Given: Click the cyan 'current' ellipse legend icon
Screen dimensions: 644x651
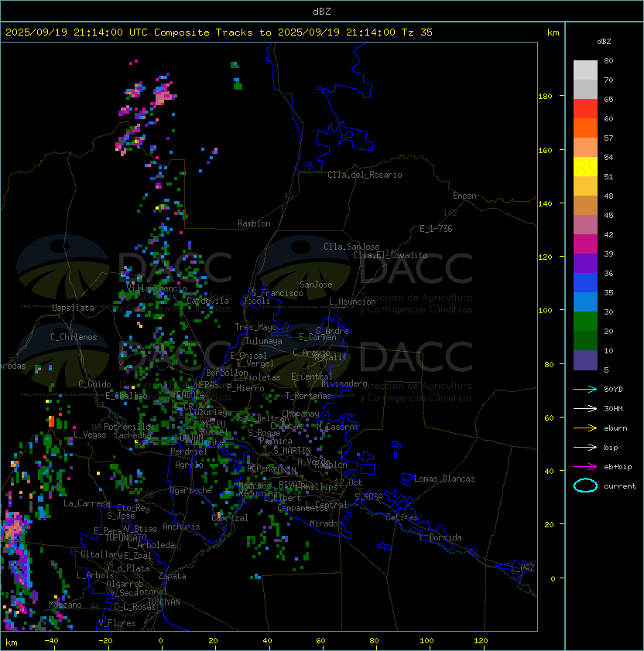Looking at the screenshot, I should 585,486.
